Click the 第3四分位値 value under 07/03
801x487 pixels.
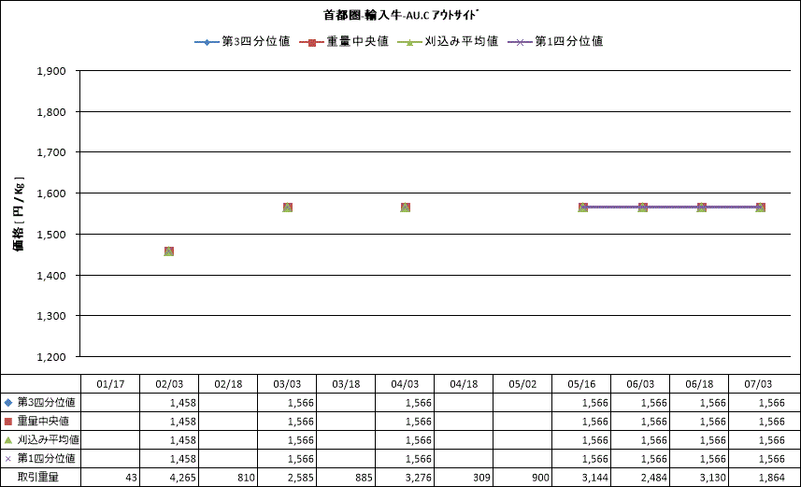click(771, 403)
